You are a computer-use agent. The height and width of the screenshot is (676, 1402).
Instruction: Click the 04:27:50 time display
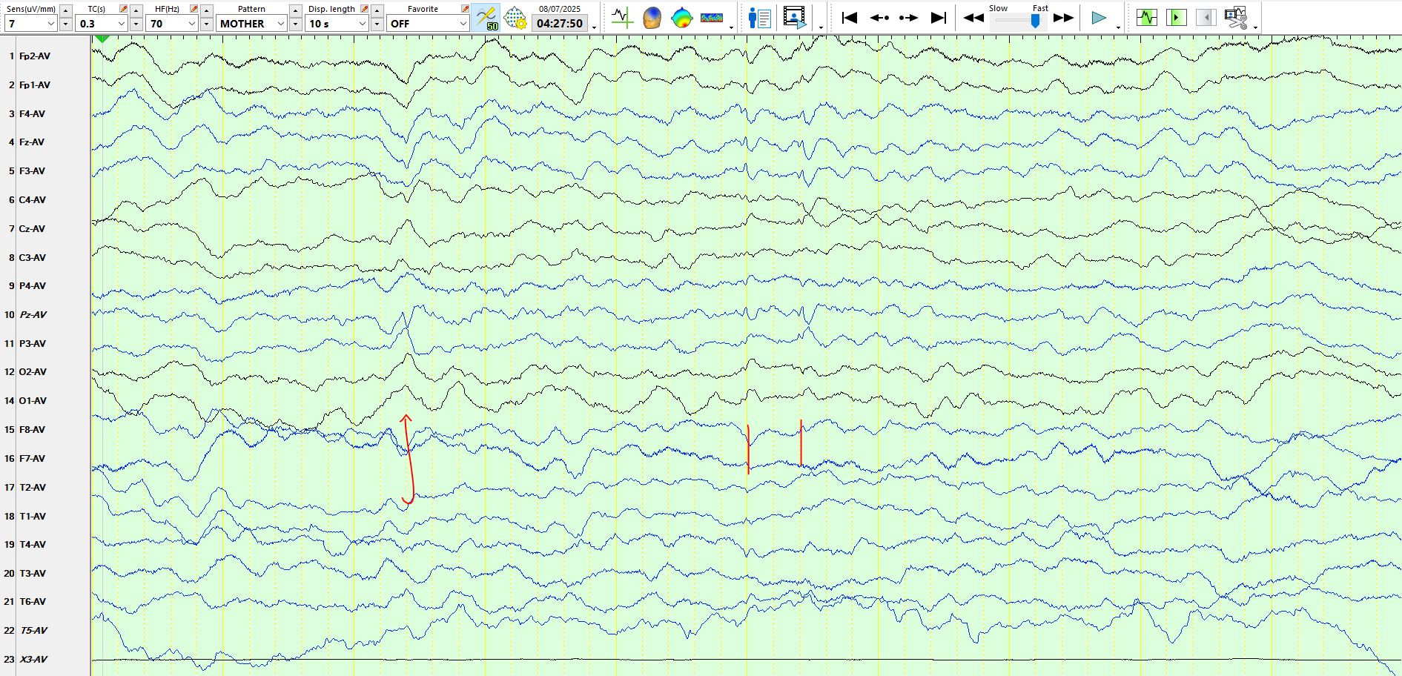pyautogui.click(x=560, y=24)
